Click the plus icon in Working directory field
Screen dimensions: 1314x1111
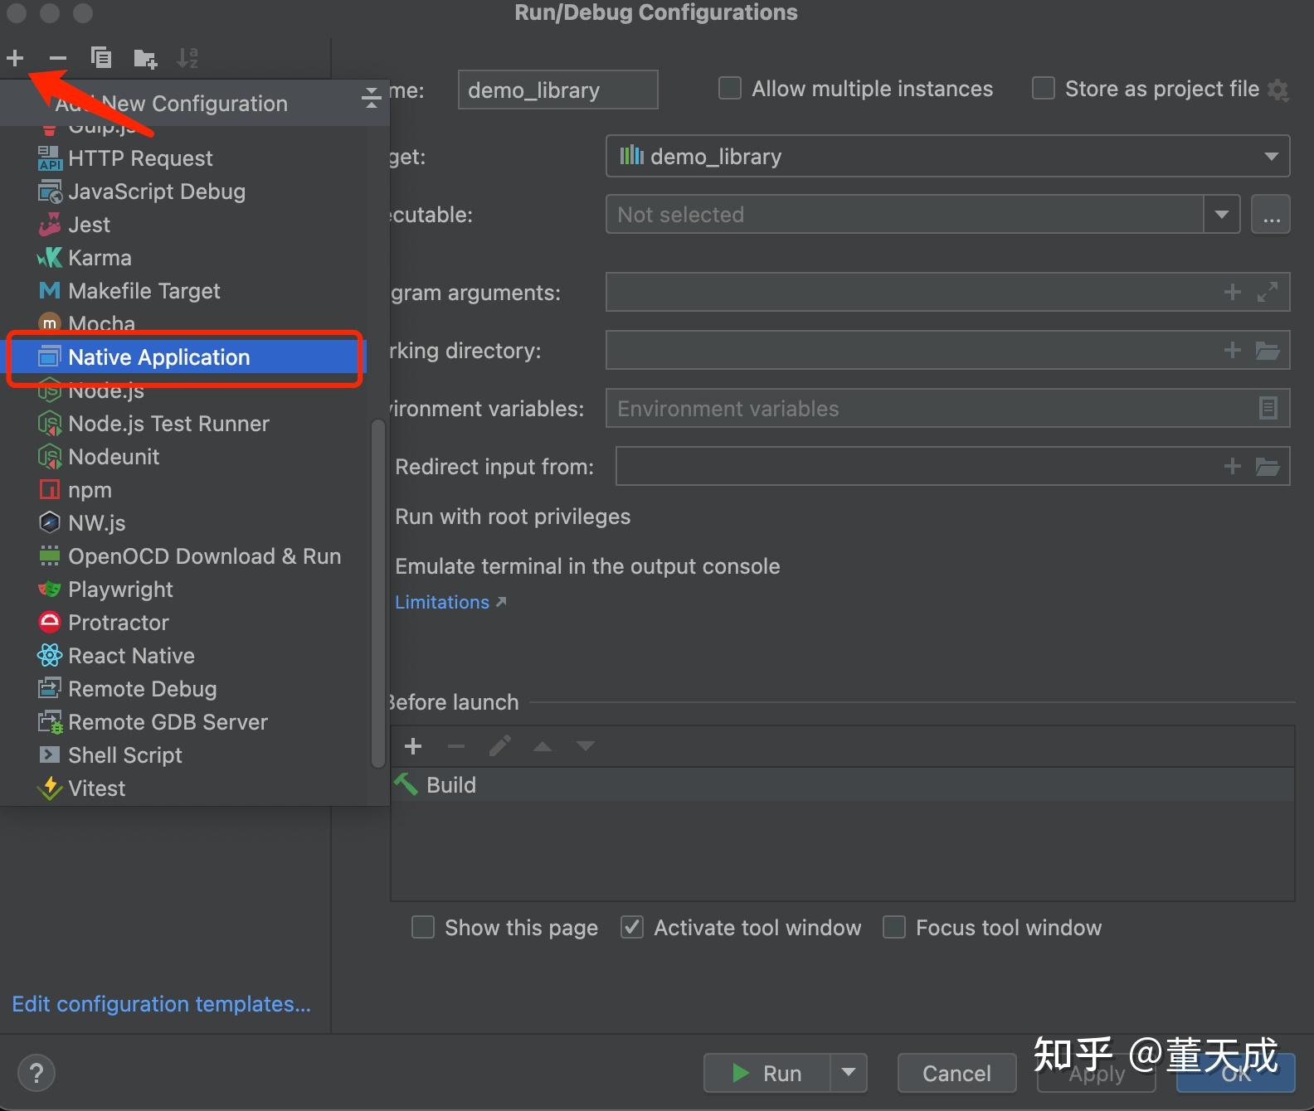[1233, 350]
